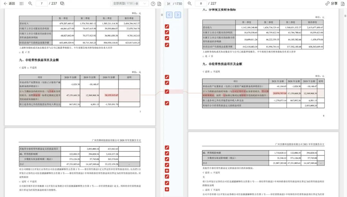Go to the next difference with the right arrow
This screenshot has height=197, width=347.
pyautogui.click(x=178, y=15)
